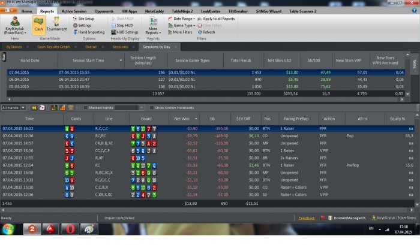Open More Filters

click(x=180, y=32)
